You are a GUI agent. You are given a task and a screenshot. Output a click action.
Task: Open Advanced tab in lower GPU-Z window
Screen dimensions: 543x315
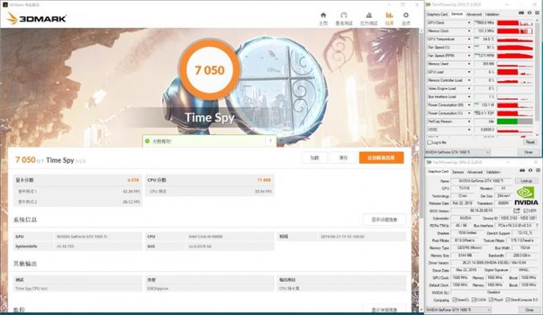point(475,172)
